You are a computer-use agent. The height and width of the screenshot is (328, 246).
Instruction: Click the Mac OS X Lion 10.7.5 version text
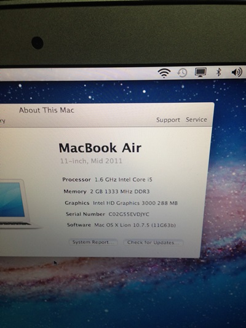pyautogui.click(x=135, y=225)
